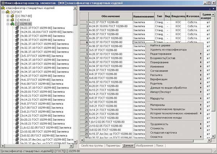Screen dimensions: 217x154
Task: Choose Найти в дереве from context menu
Action: coord(175,46)
